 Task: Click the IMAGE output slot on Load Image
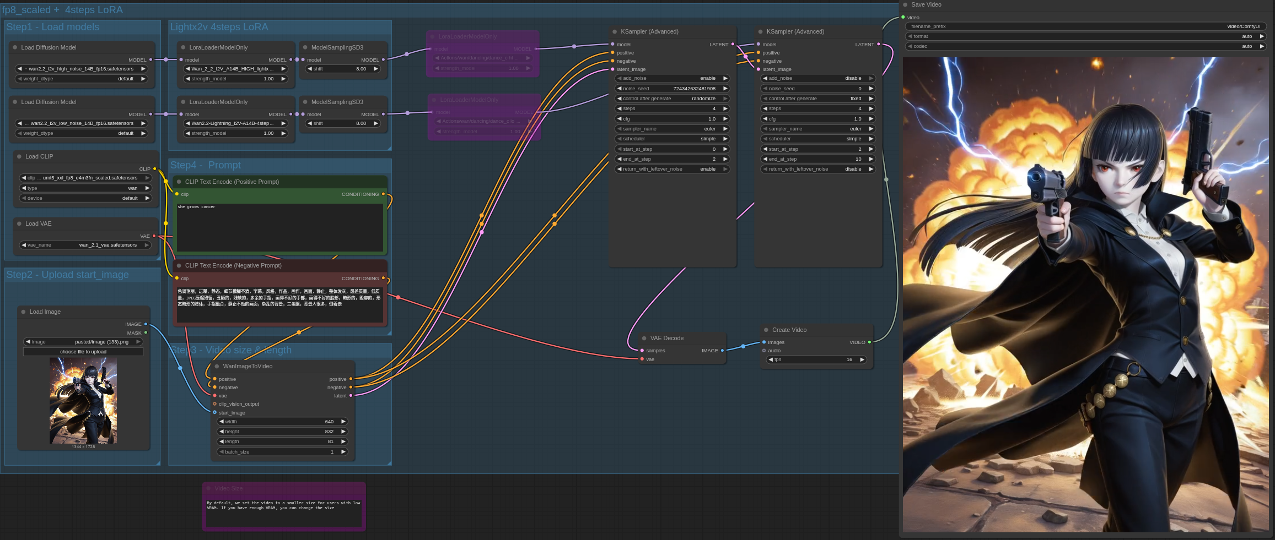tap(146, 324)
